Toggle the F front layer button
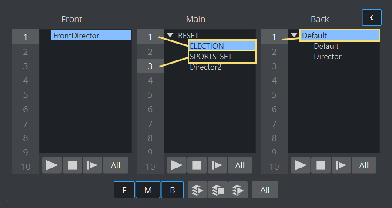Viewport: 392px width, 208px height. click(124, 190)
